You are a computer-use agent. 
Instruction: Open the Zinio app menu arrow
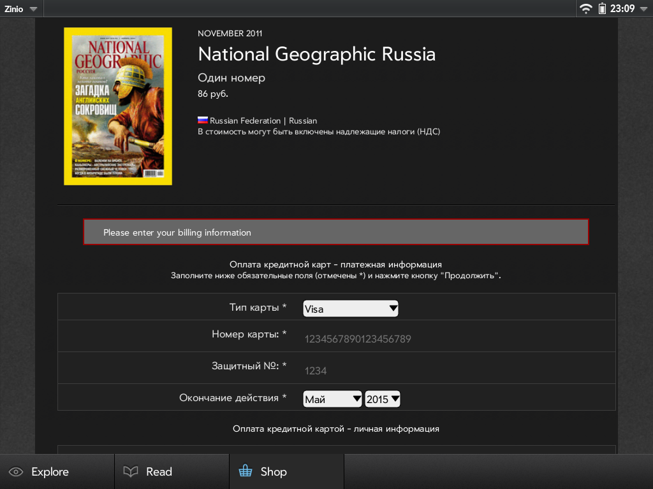click(33, 9)
